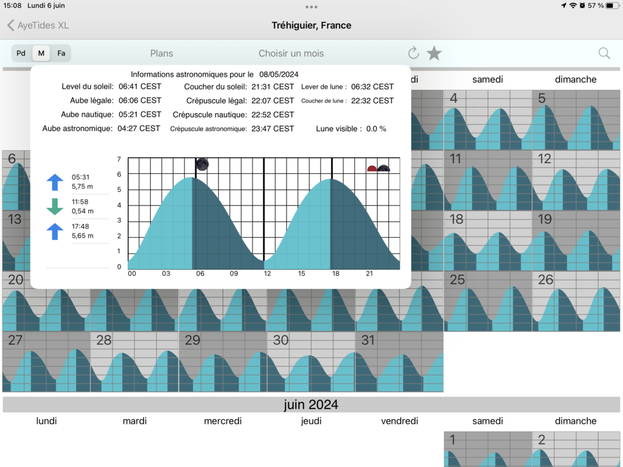The height and width of the screenshot is (467, 623).
Task: Open the June day 2 thumbnail
Action: [x=576, y=449]
